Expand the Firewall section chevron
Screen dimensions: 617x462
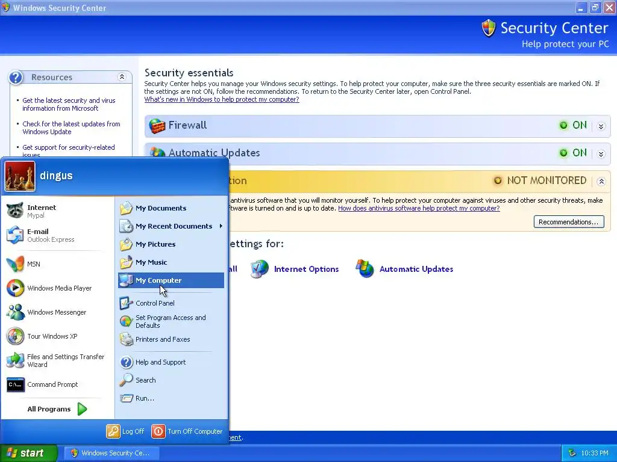click(x=601, y=126)
